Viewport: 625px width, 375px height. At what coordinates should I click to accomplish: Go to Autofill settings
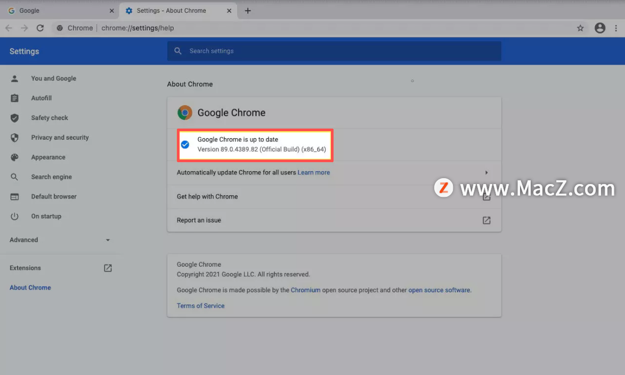42,98
